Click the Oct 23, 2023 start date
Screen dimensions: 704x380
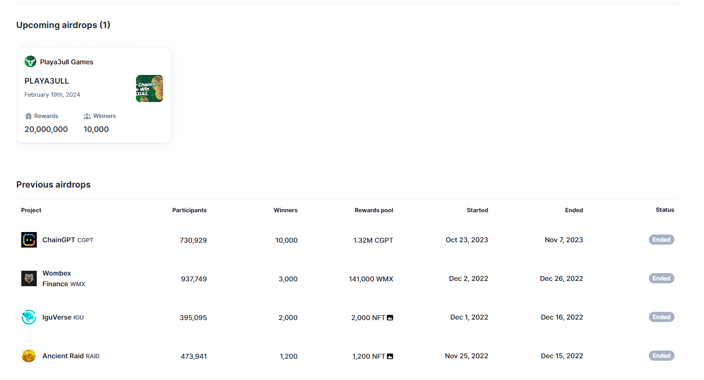[x=467, y=240]
